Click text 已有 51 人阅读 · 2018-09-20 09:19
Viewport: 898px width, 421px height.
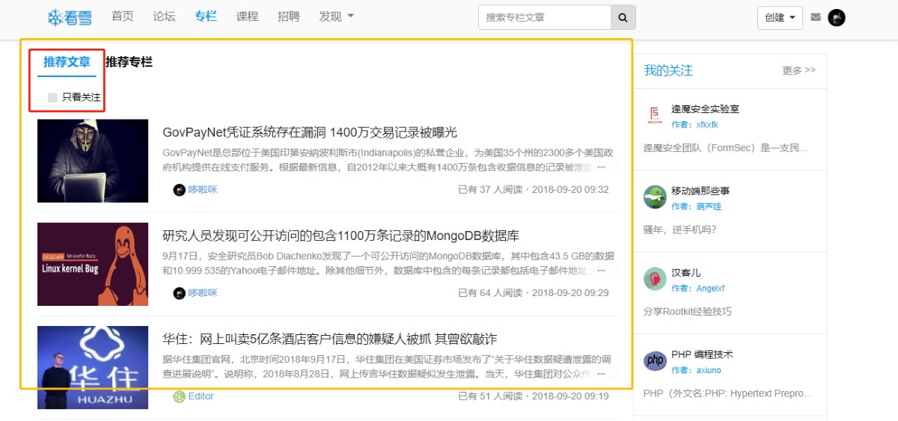[x=534, y=396]
